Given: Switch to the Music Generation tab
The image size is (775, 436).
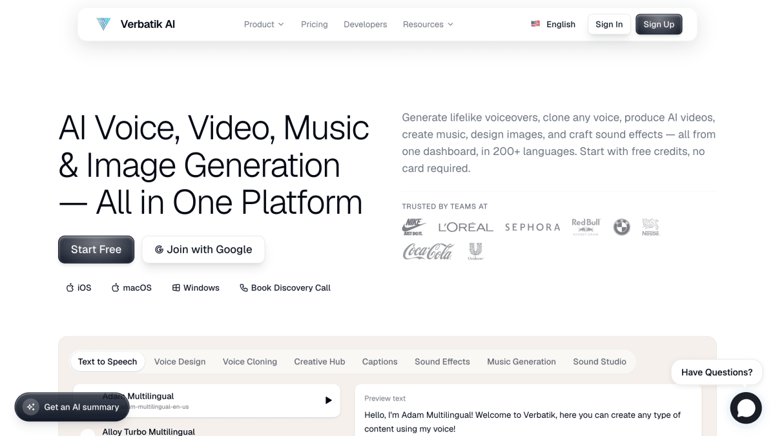Looking at the screenshot, I should pyautogui.click(x=521, y=362).
